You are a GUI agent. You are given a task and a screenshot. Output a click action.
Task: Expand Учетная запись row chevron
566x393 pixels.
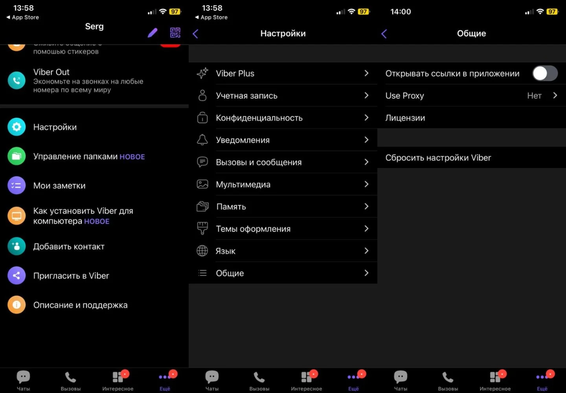point(366,95)
